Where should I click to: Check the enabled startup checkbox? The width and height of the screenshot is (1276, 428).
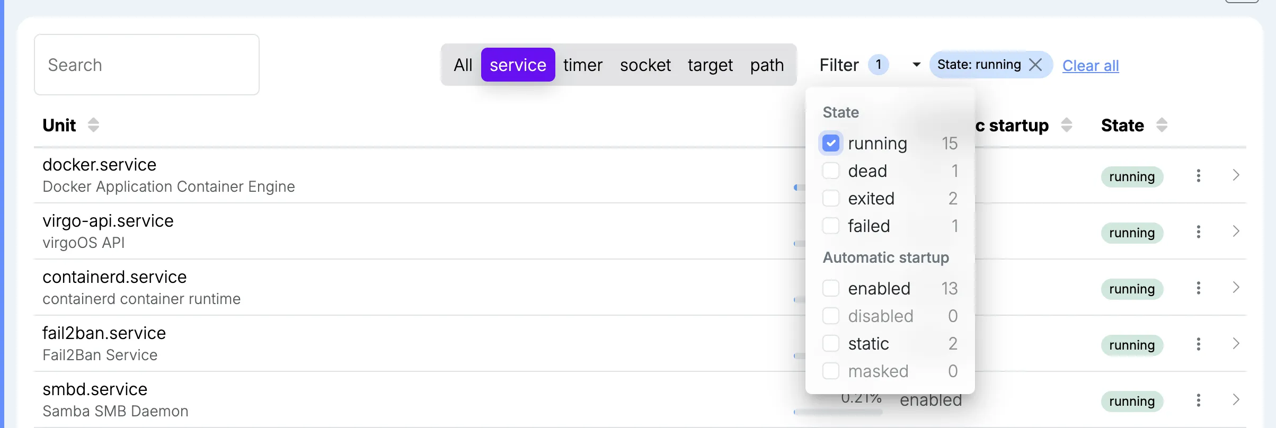pyautogui.click(x=831, y=288)
